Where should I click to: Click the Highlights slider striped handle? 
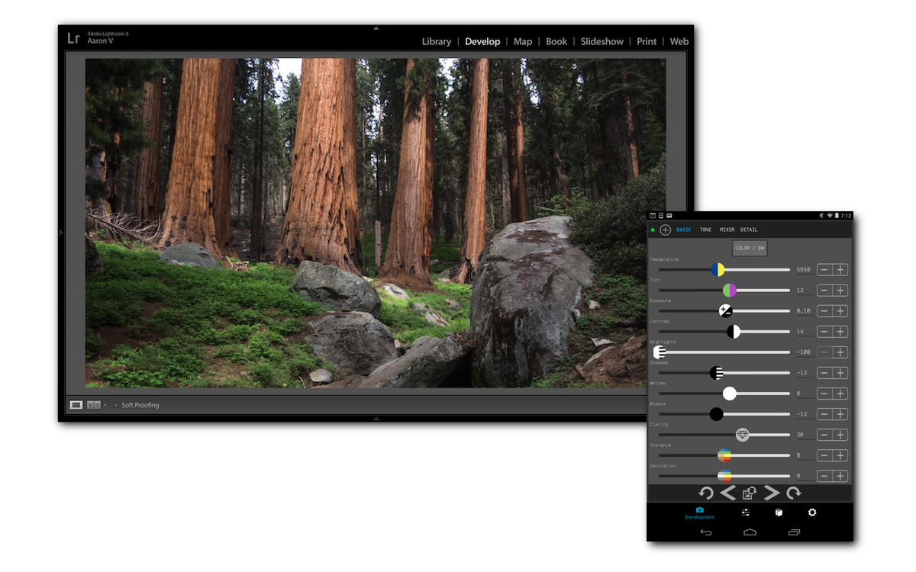[x=659, y=352]
